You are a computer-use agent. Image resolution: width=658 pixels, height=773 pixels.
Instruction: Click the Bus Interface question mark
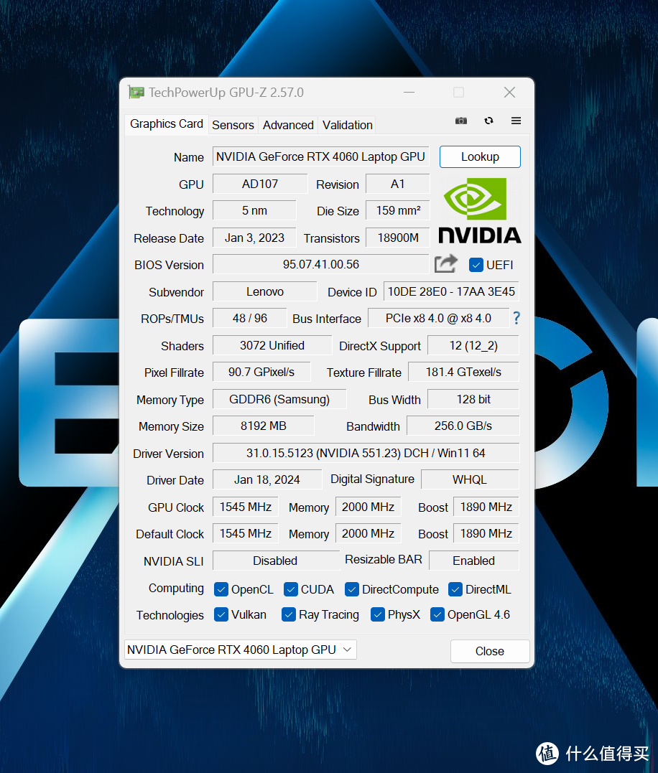point(516,318)
